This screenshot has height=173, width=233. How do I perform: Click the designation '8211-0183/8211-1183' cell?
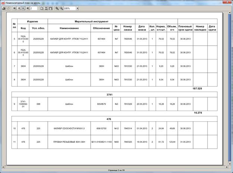pyautogui.click(x=101, y=142)
